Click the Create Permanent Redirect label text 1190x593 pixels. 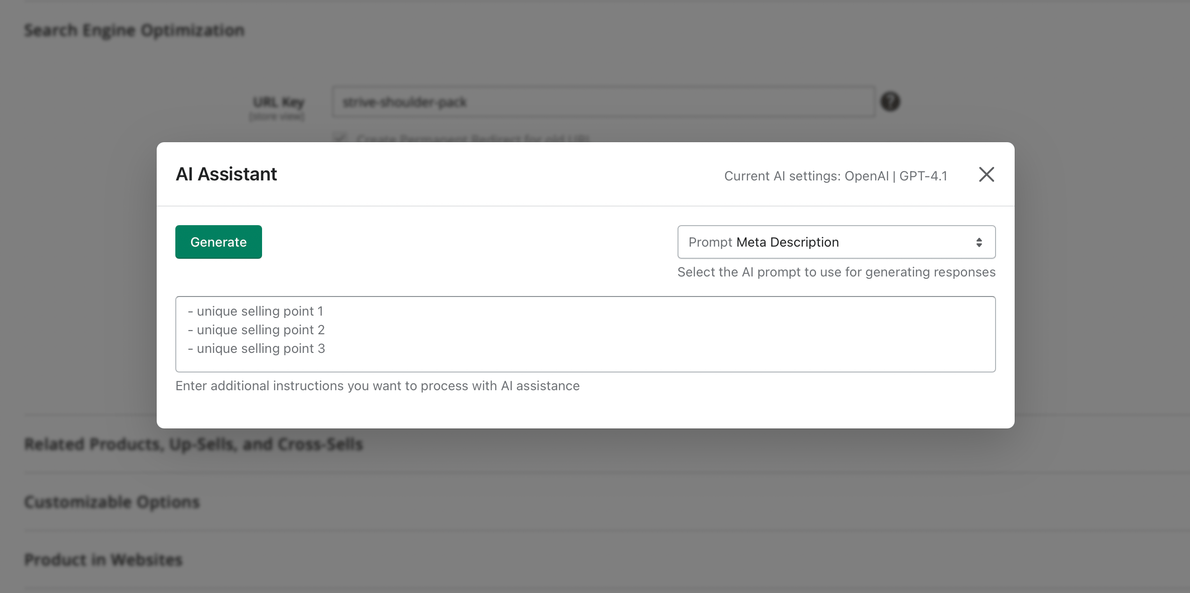coord(472,138)
